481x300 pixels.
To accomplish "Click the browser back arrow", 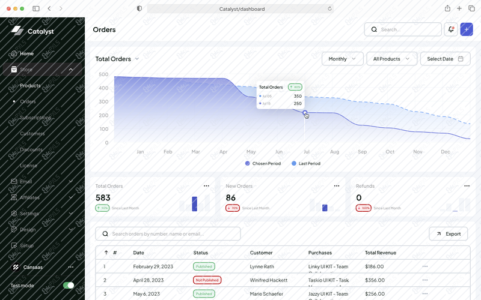I will [x=49, y=8].
